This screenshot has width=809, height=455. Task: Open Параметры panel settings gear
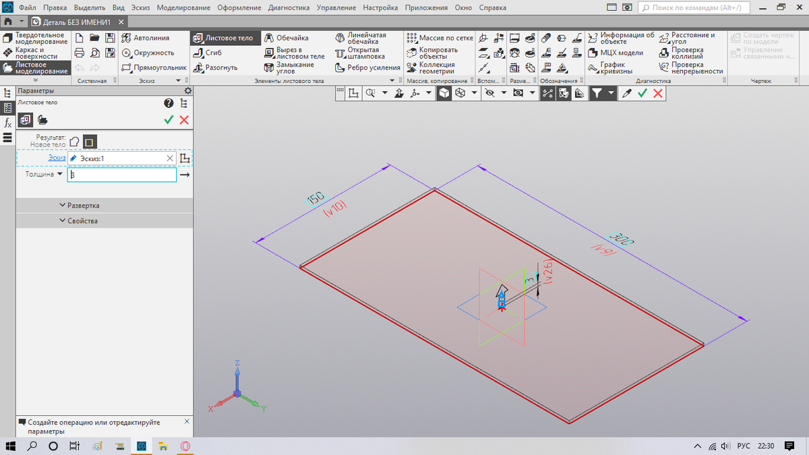(x=187, y=90)
